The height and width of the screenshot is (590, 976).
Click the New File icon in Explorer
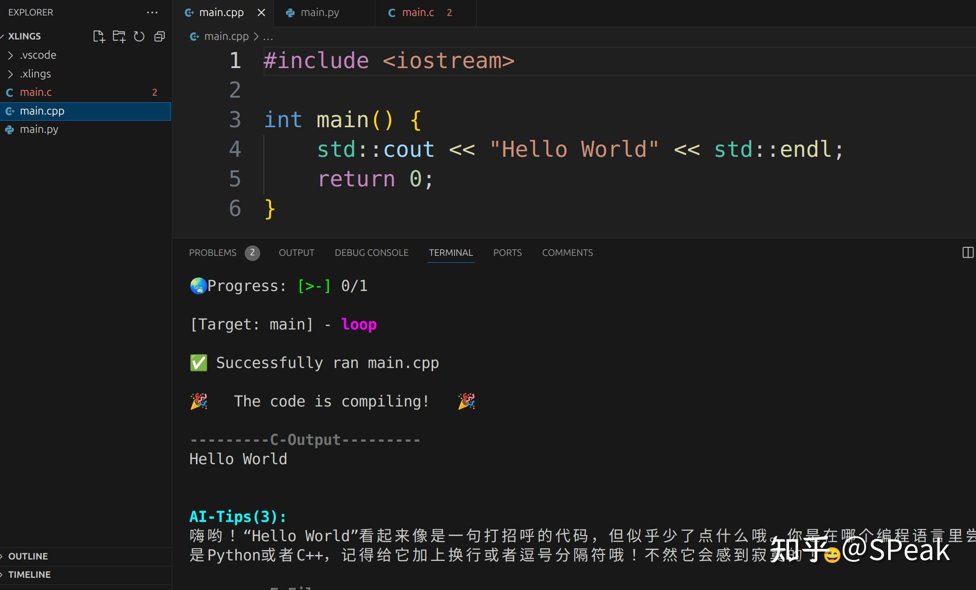(99, 37)
